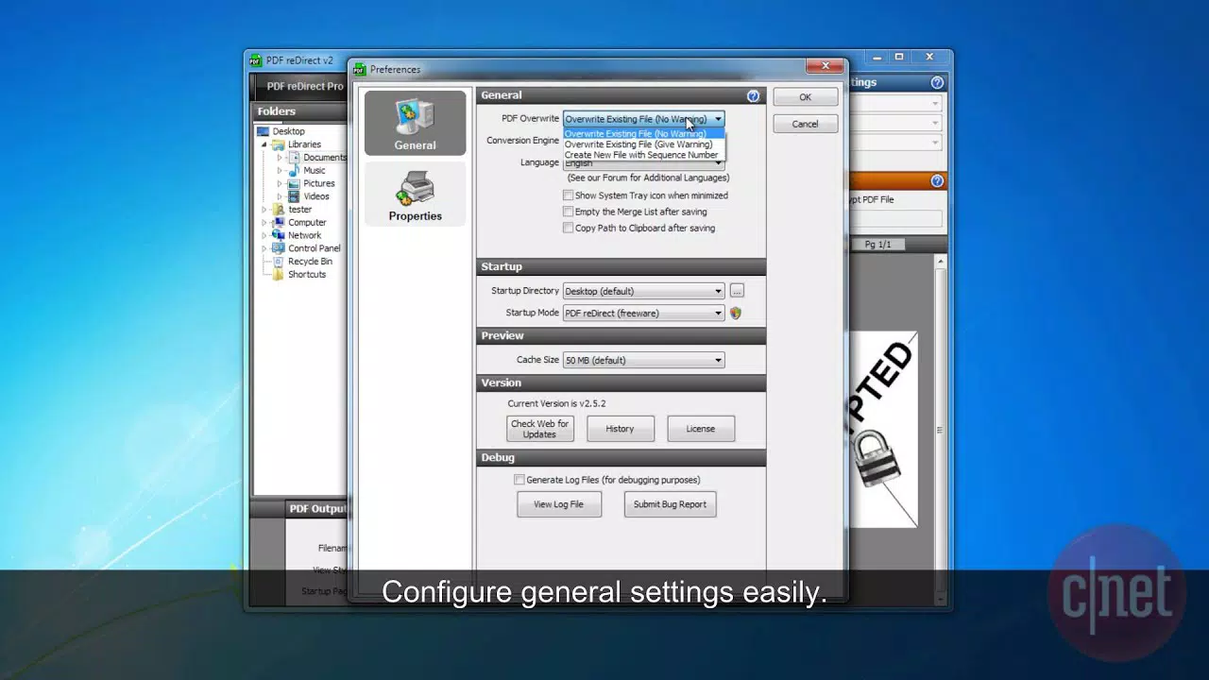Screen dimensions: 1209x680
Task: Select Recycle Bin in the folder tree
Action: click(310, 262)
